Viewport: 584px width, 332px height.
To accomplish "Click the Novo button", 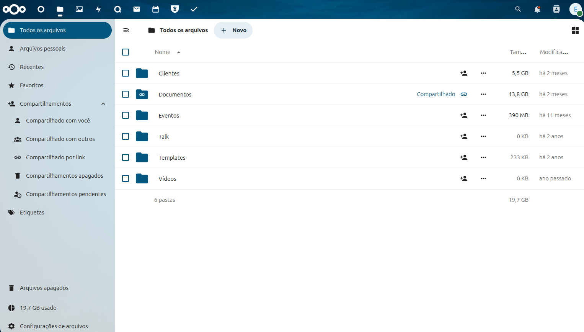I will click(233, 30).
